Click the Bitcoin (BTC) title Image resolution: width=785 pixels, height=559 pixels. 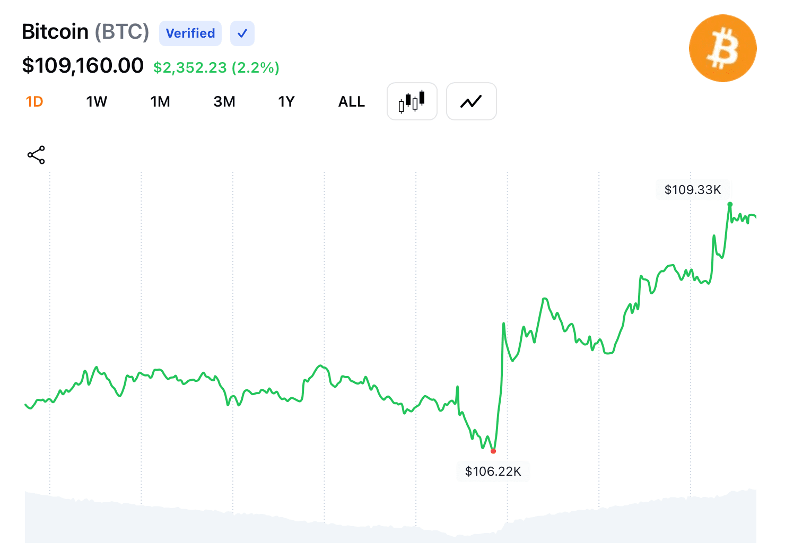[85, 32]
